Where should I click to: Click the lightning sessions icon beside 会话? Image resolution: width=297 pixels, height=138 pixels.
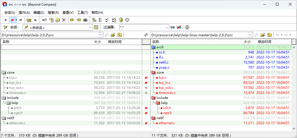click(5, 27)
